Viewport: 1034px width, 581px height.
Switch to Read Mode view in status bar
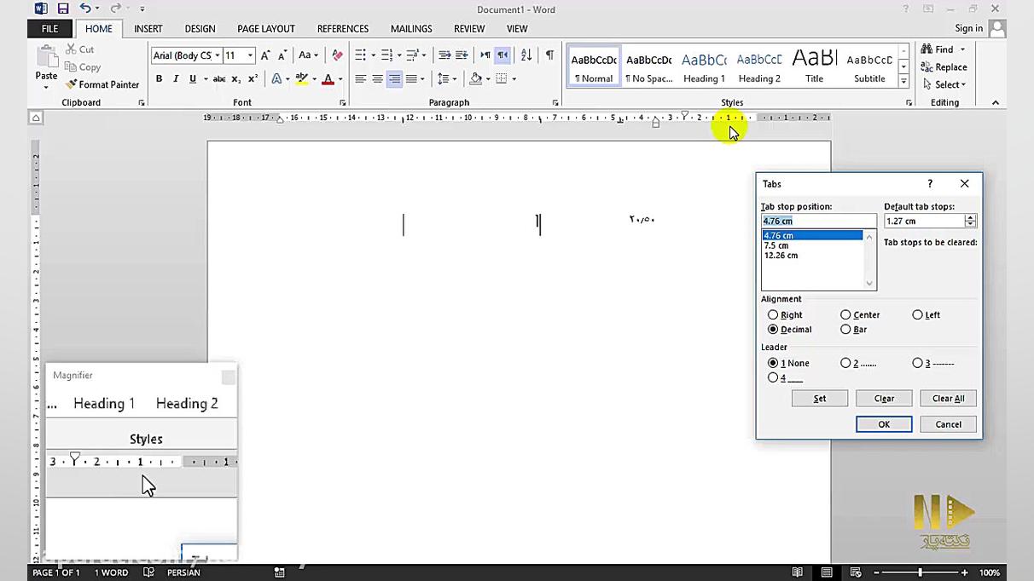point(798,572)
